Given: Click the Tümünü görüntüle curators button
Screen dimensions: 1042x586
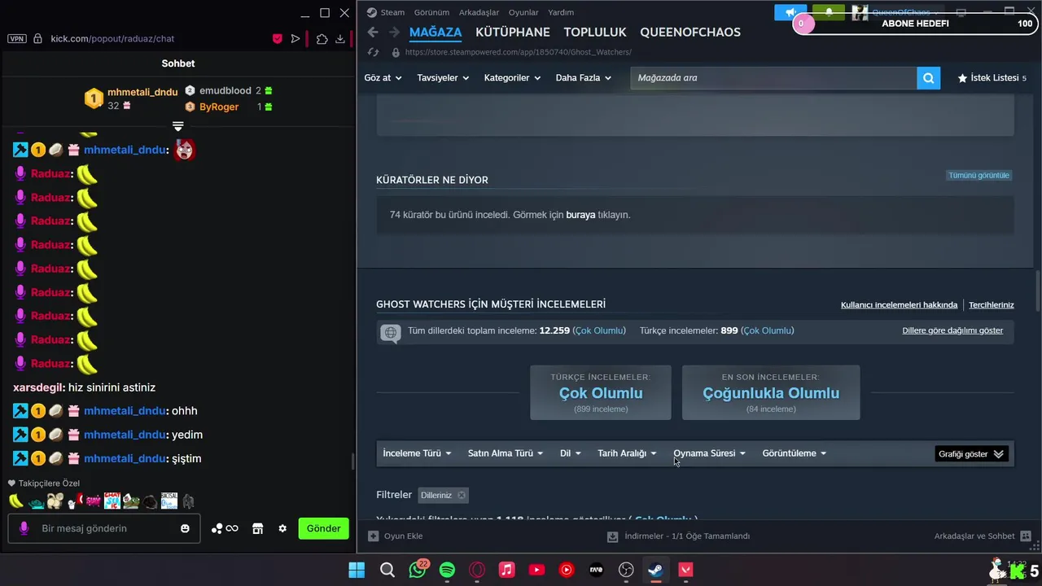Looking at the screenshot, I should (979, 176).
